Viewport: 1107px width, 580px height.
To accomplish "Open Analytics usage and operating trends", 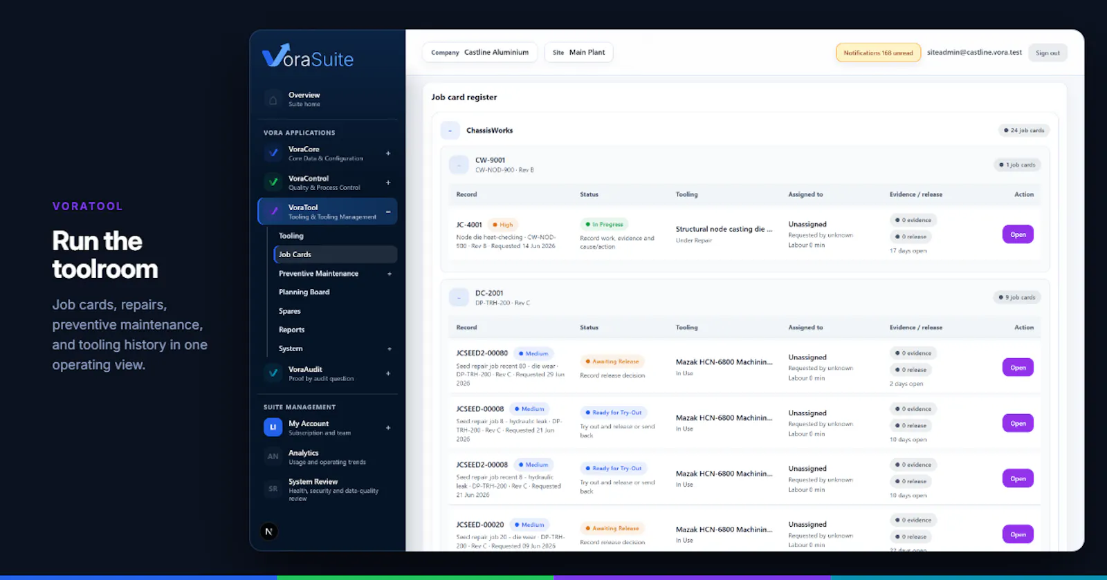I will [x=329, y=457].
